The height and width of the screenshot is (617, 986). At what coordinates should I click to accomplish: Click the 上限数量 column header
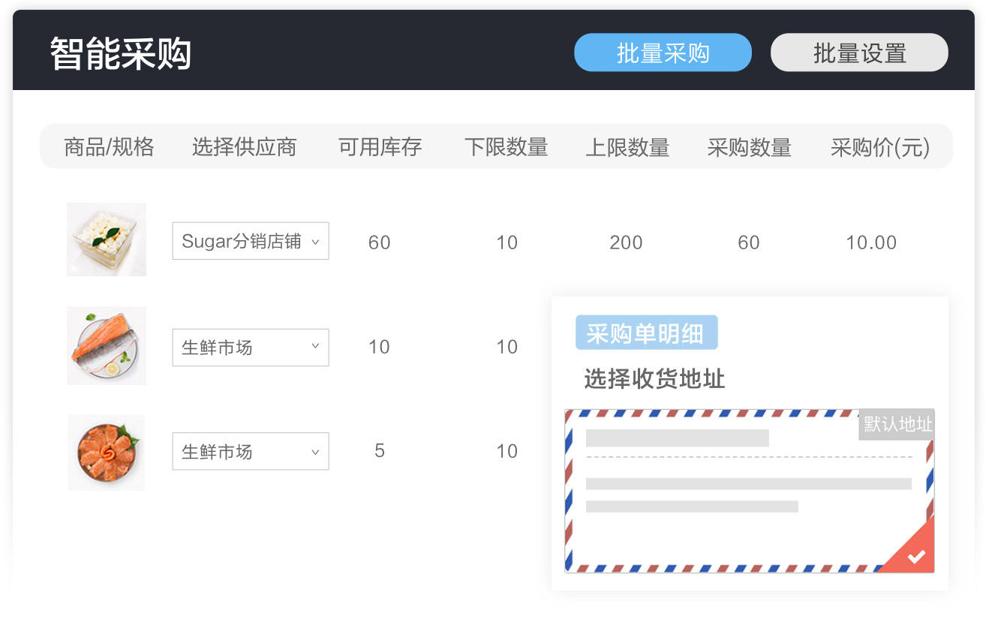click(627, 147)
